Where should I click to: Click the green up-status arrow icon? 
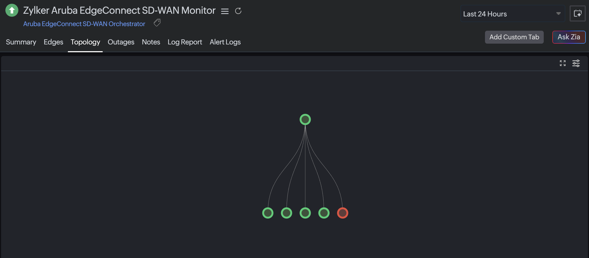tap(12, 11)
